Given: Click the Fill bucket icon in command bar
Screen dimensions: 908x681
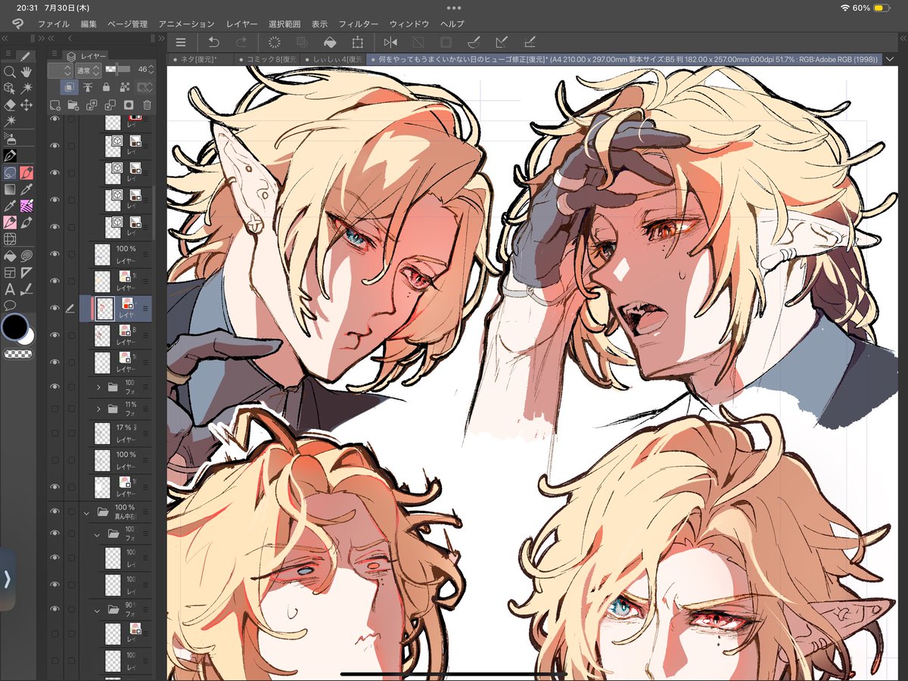Looking at the screenshot, I should coord(330,43).
